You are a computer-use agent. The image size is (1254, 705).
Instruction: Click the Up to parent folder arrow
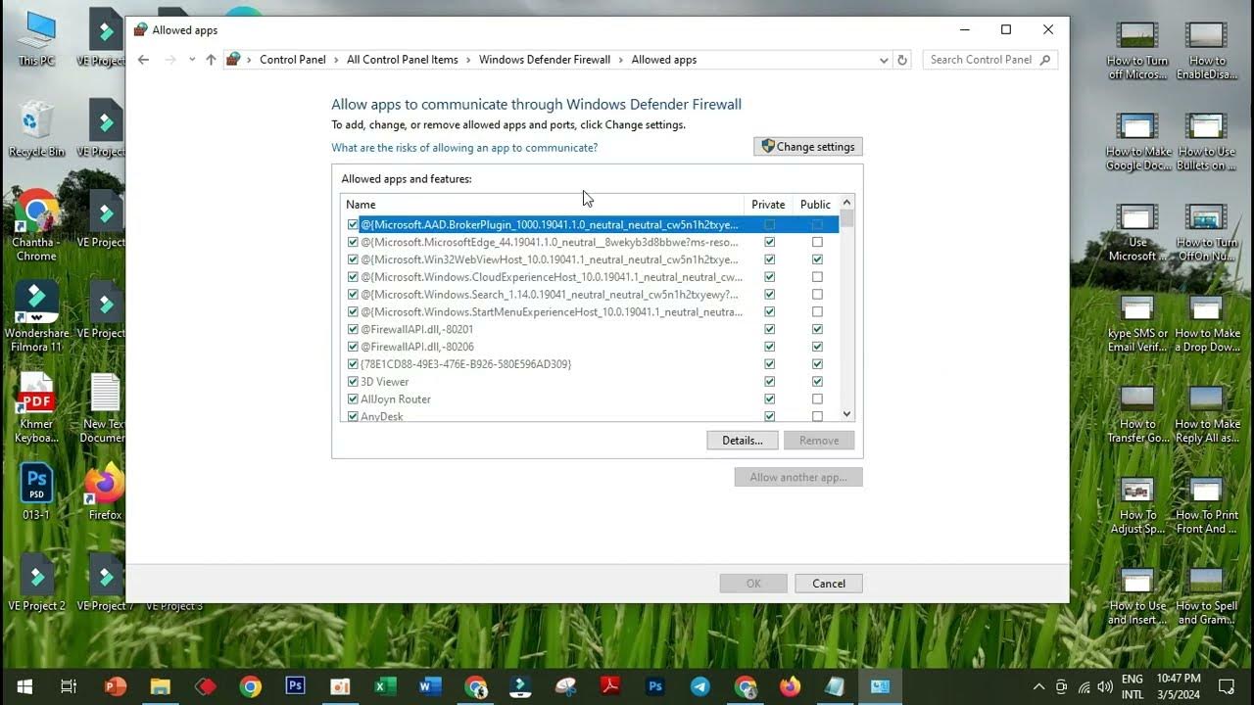pos(211,60)
